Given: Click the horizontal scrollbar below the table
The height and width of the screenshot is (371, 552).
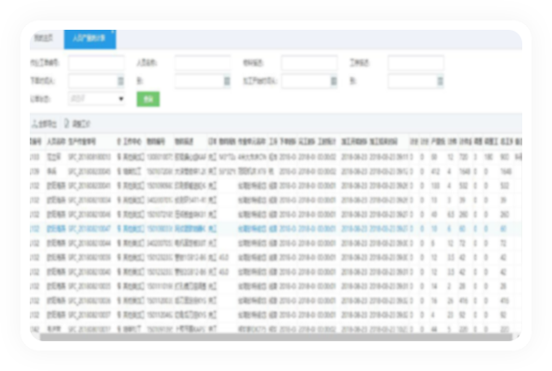Looking at the screenshot, I should (x=276, y=338).
